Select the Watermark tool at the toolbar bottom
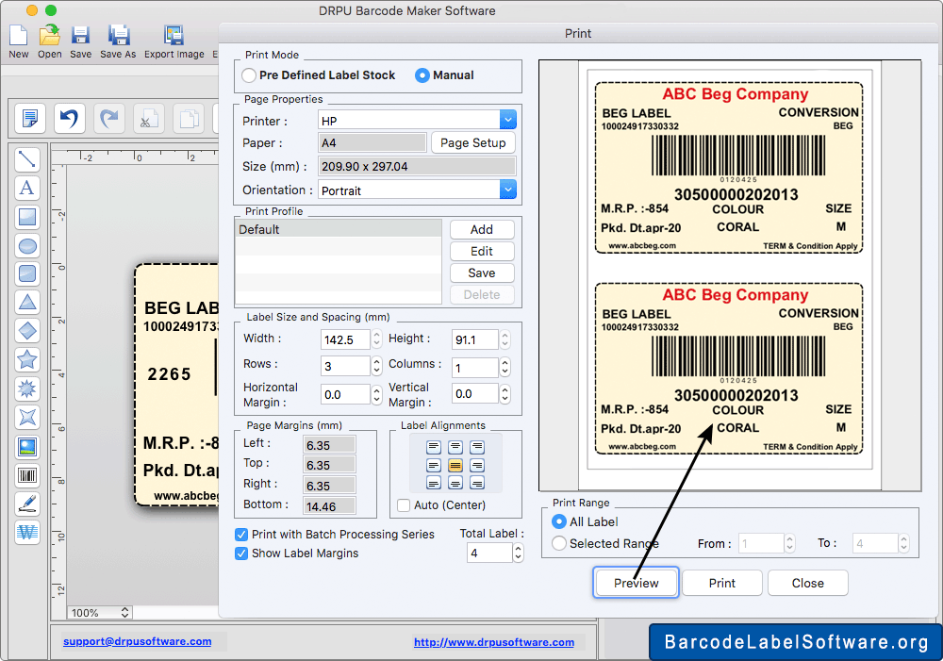This screenshot has height=661, width=943. (x=26, y=533)
